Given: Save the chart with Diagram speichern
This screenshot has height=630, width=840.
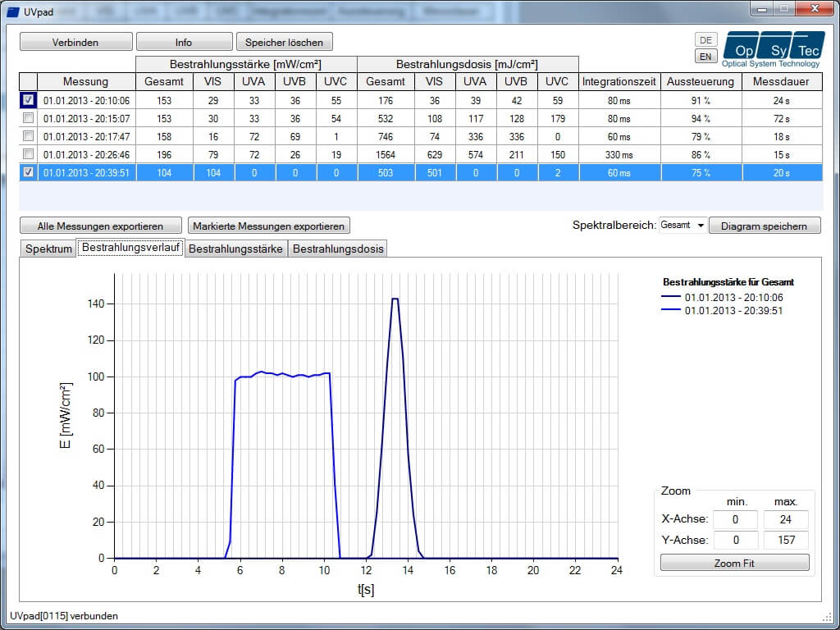Looking at the screenshot, I should 765,226.
